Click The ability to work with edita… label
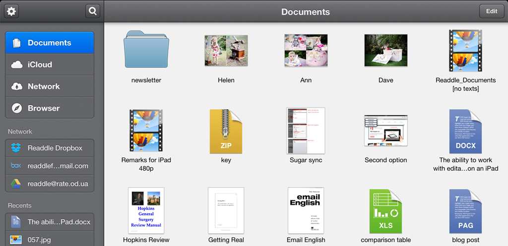The height and width of the screenshot is (246, 508). click(465, 164)
